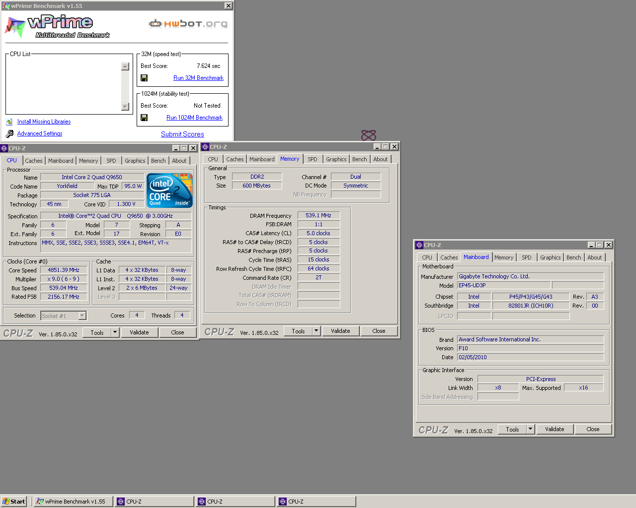The width and height of the screenshot is (636, 508).
Task: Click the first CPU-Z taskbar button
Action: coord(155,502)
